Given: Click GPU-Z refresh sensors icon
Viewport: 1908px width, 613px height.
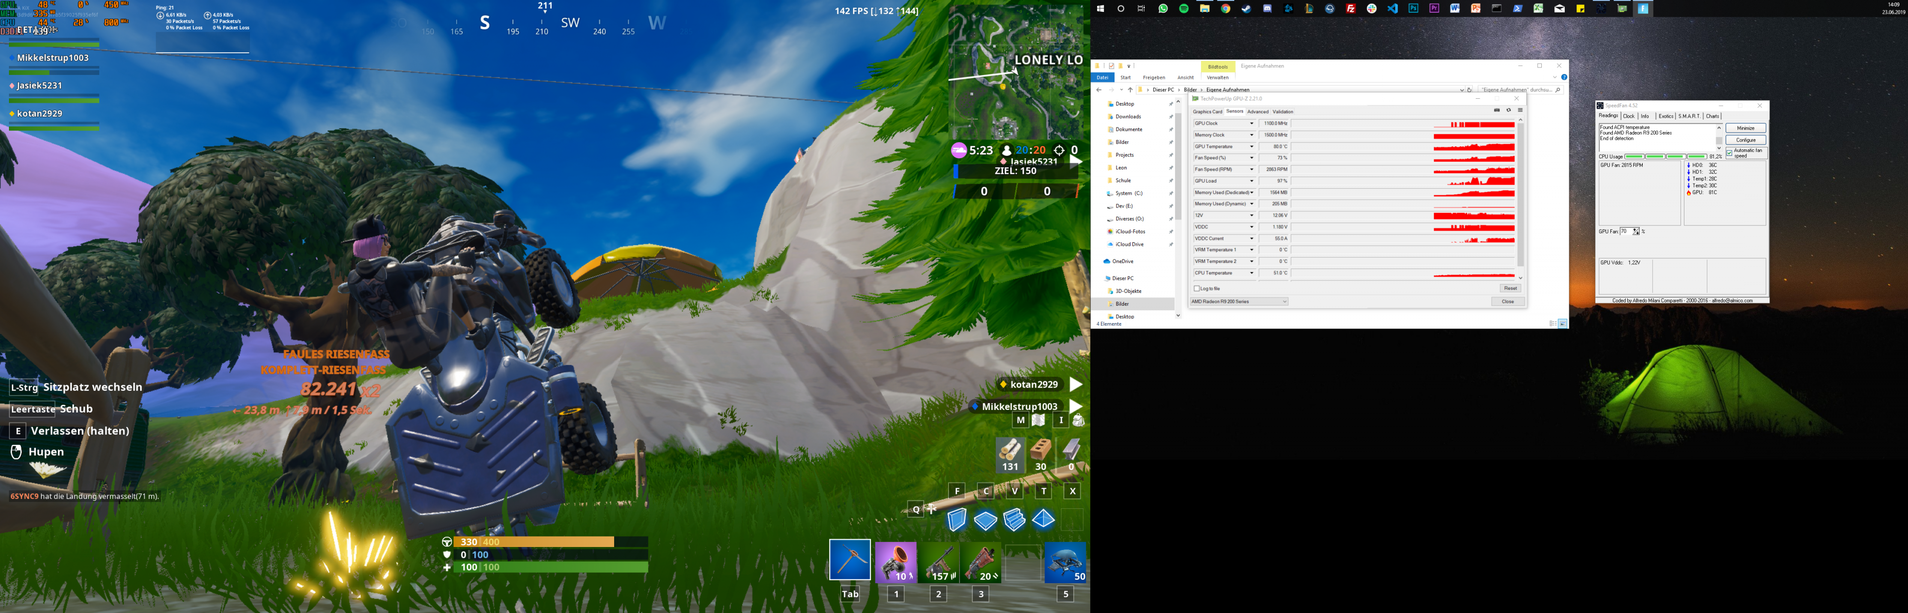Looking at the screenshot, I should 1508,110.
